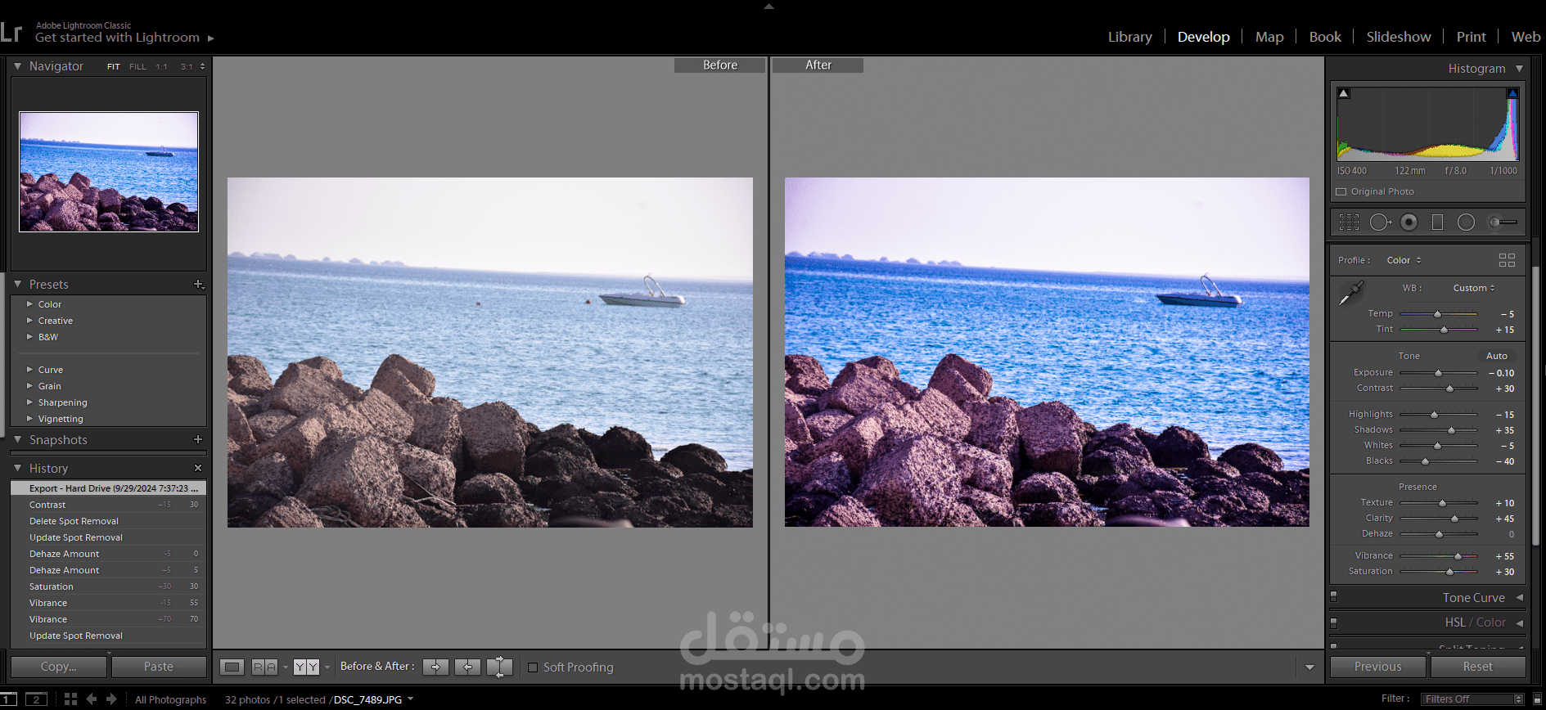1546x710 pixels.
Task: Pick the White Balance eyedropper
Action: point(1350,293)
